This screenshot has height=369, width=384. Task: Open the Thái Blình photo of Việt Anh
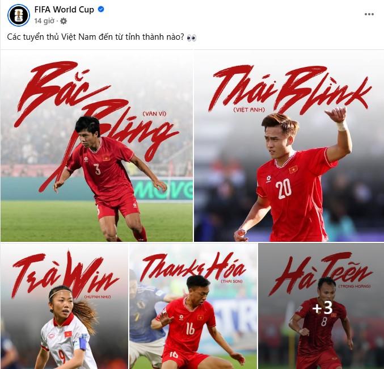(289, 146)
